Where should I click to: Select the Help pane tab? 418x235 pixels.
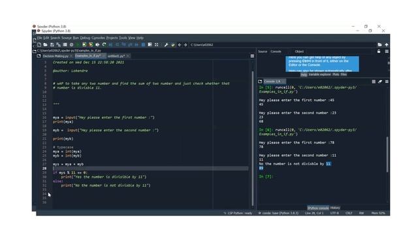click(x=304, y=75)
